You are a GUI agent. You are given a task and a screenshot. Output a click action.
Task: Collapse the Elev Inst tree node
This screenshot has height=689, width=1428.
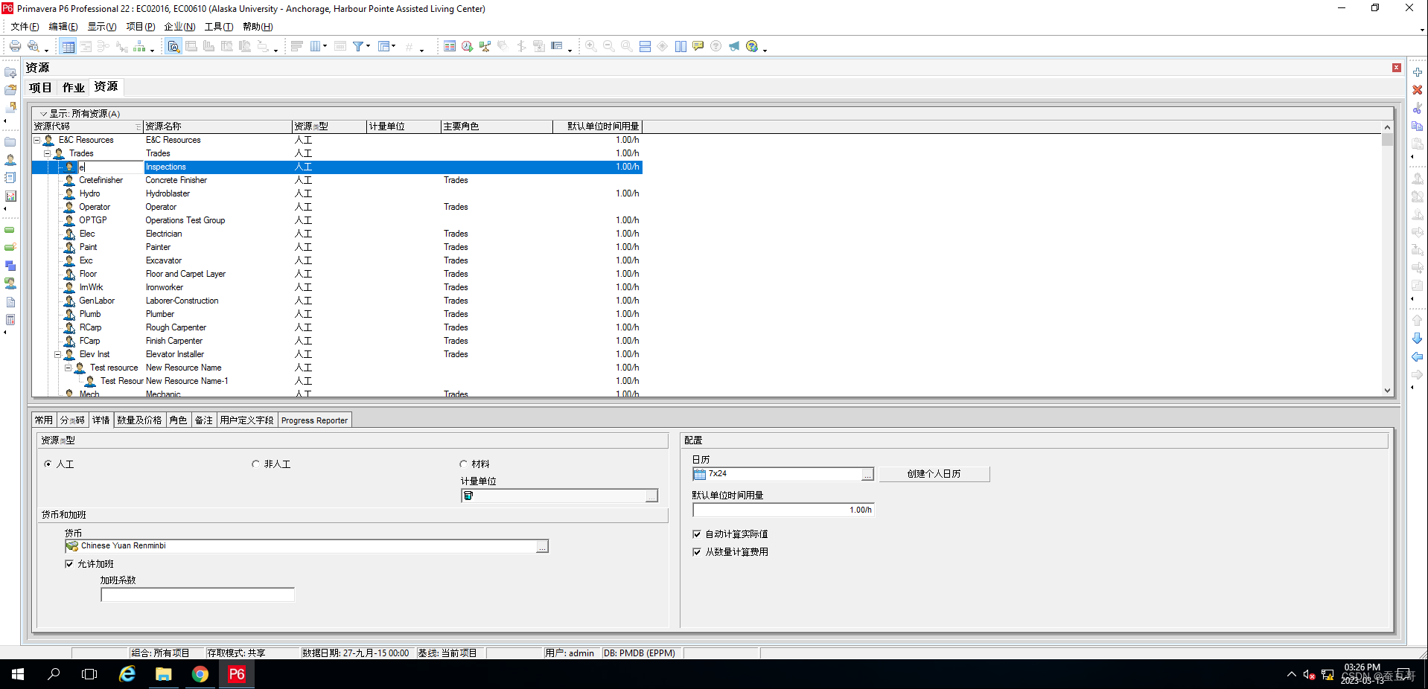pos(57,354)
